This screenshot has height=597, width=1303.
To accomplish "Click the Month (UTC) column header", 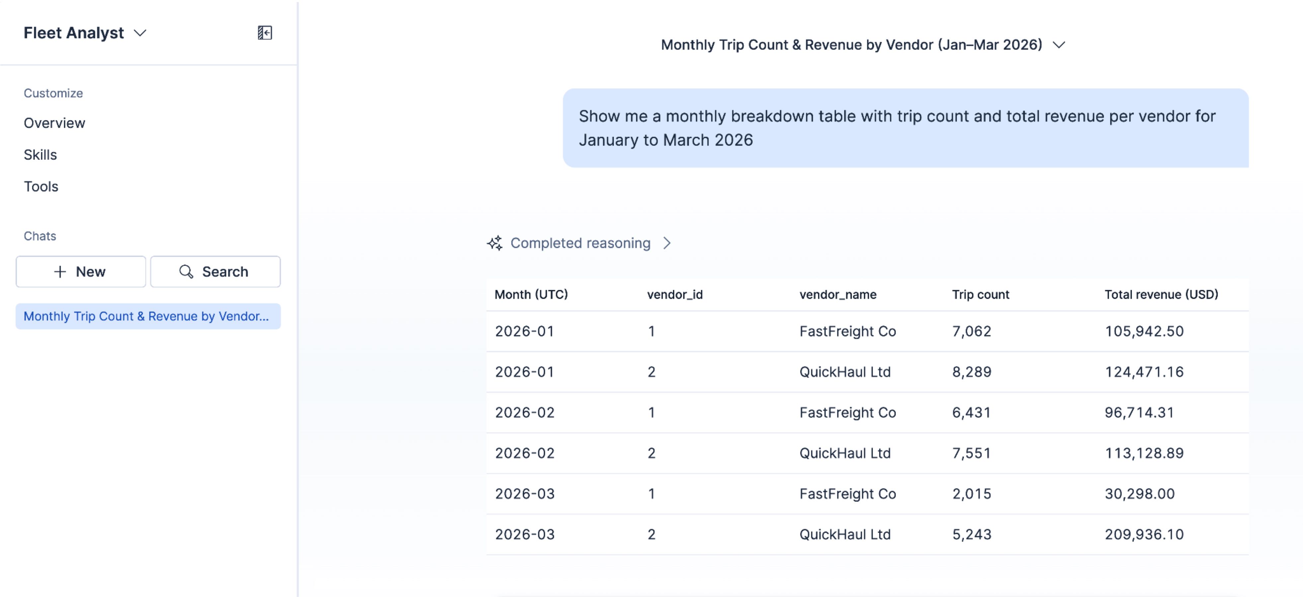I will (531, 295).
